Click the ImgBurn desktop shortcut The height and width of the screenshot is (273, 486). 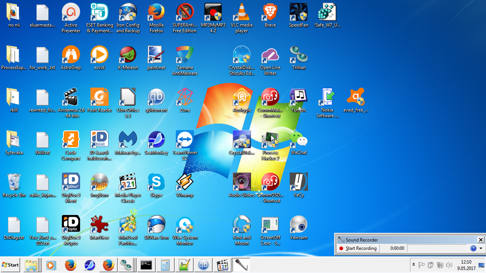coord(99,185)
